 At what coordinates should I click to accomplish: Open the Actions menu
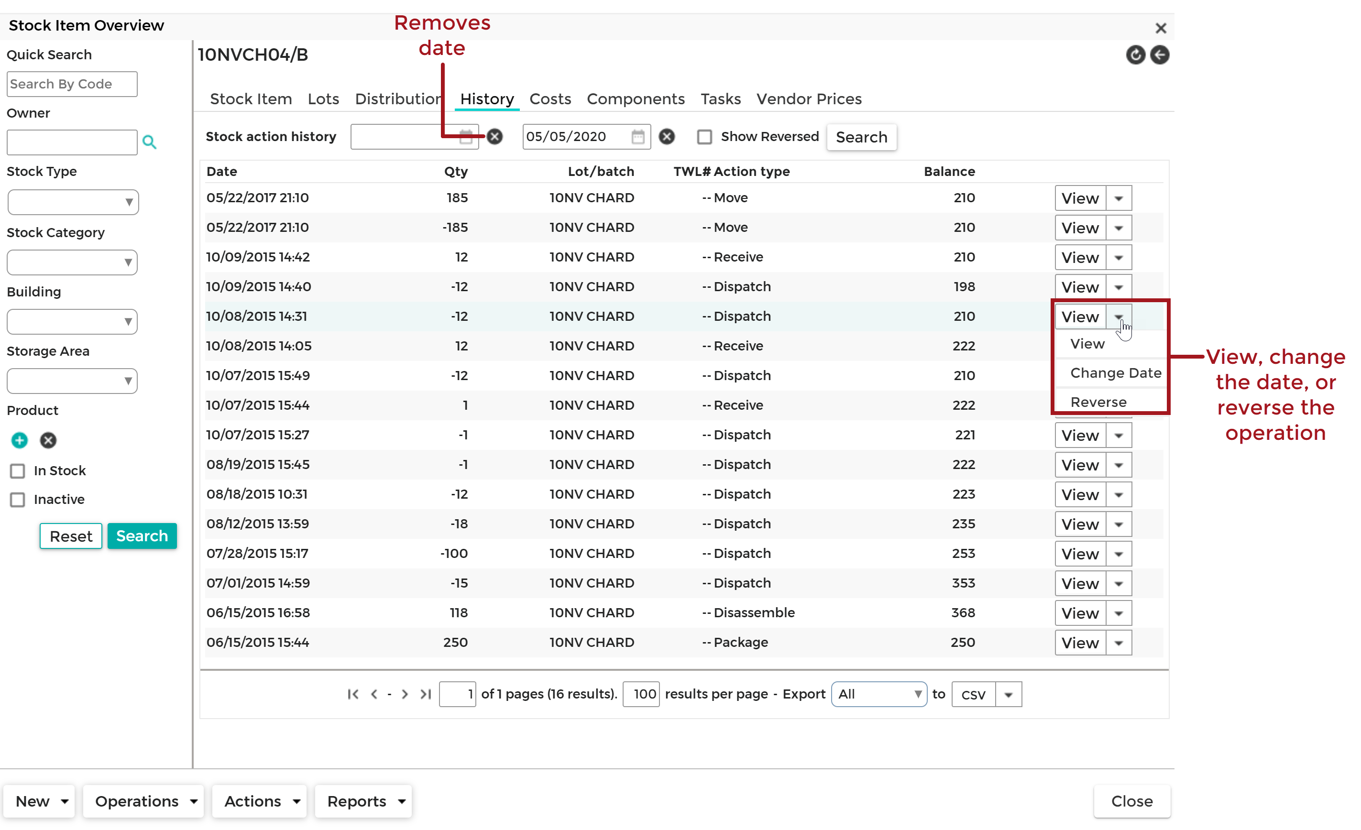click(260, 801)
